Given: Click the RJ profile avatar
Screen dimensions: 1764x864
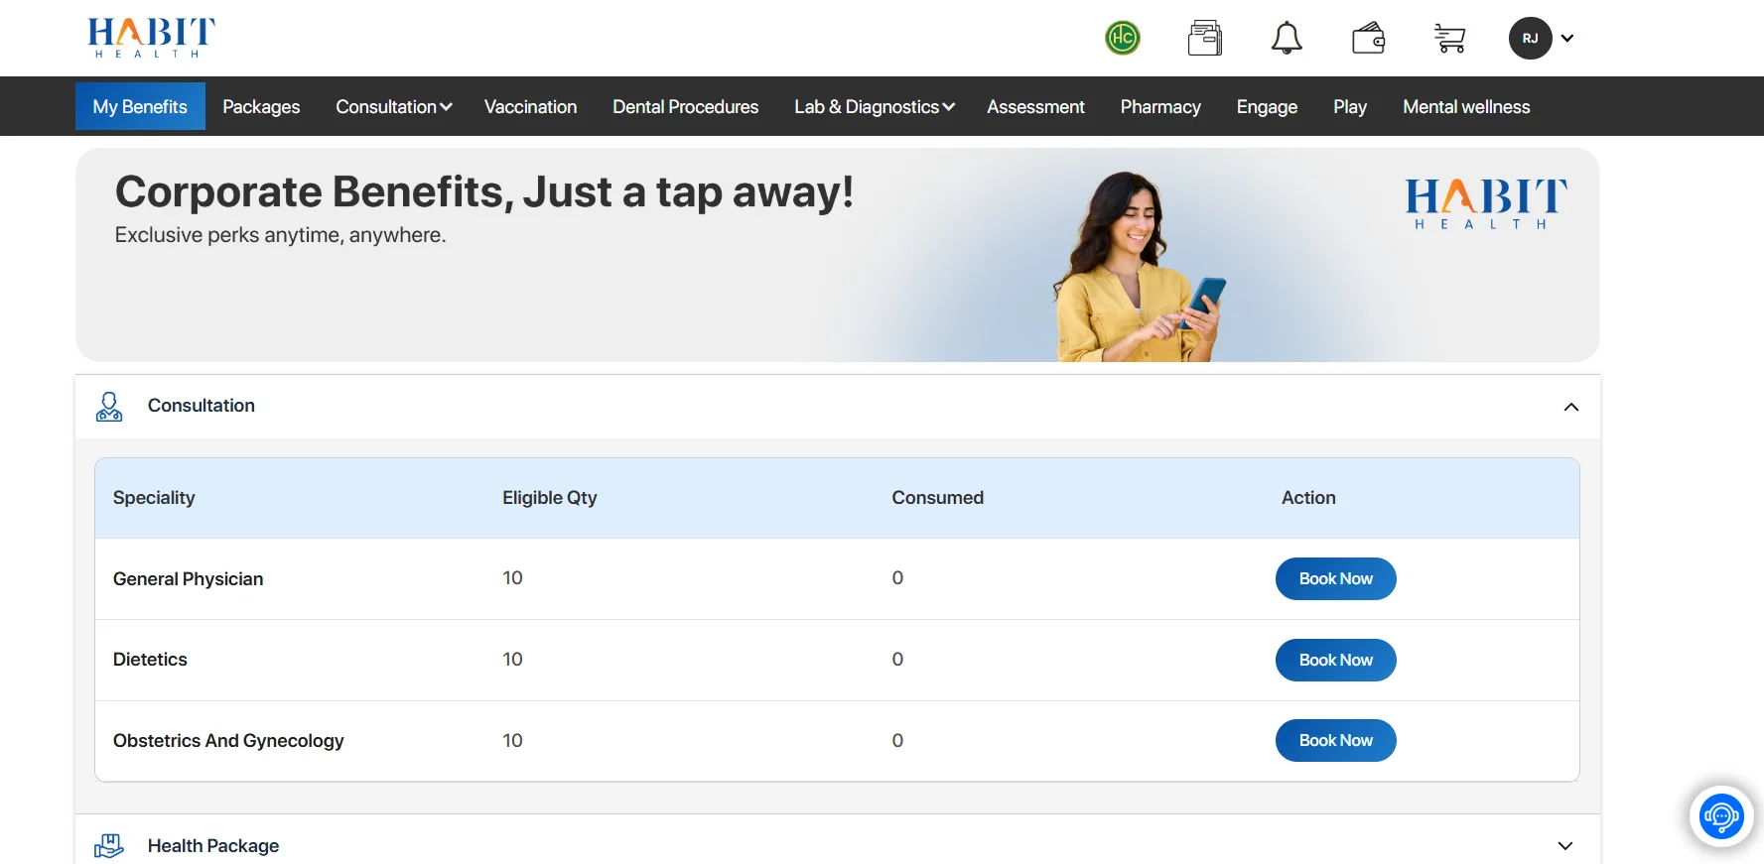Looking at the screenshot, I should coord(1530,38).
